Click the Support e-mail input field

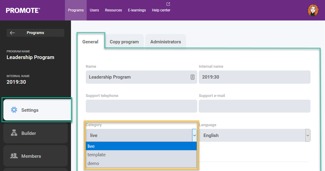click(x=254, y=106)
